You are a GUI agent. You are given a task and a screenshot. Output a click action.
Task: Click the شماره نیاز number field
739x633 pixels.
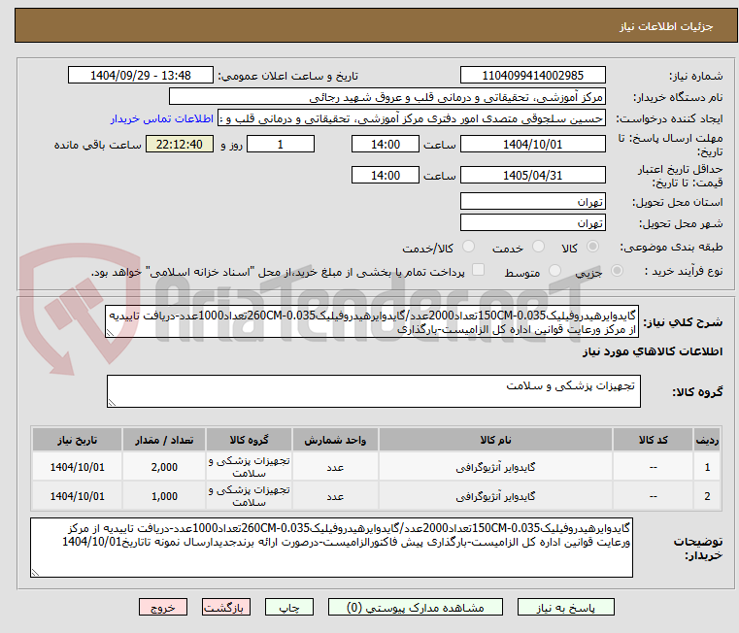click(x=532, y=75)
